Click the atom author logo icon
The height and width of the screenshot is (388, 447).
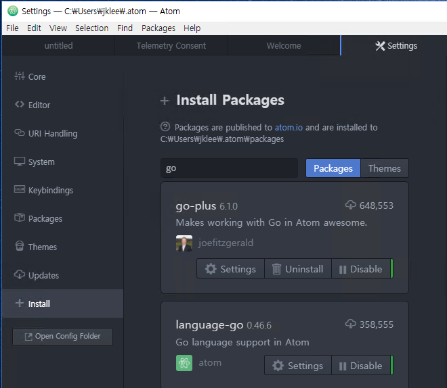click(184, 363)
